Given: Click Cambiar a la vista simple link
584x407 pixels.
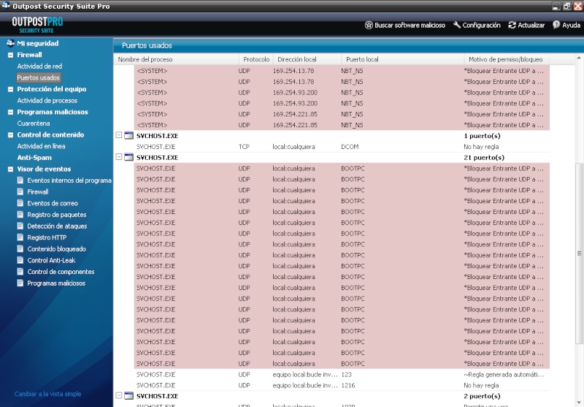Looking at the screenshot, I should pyautogui.click(x=47, y=394).
